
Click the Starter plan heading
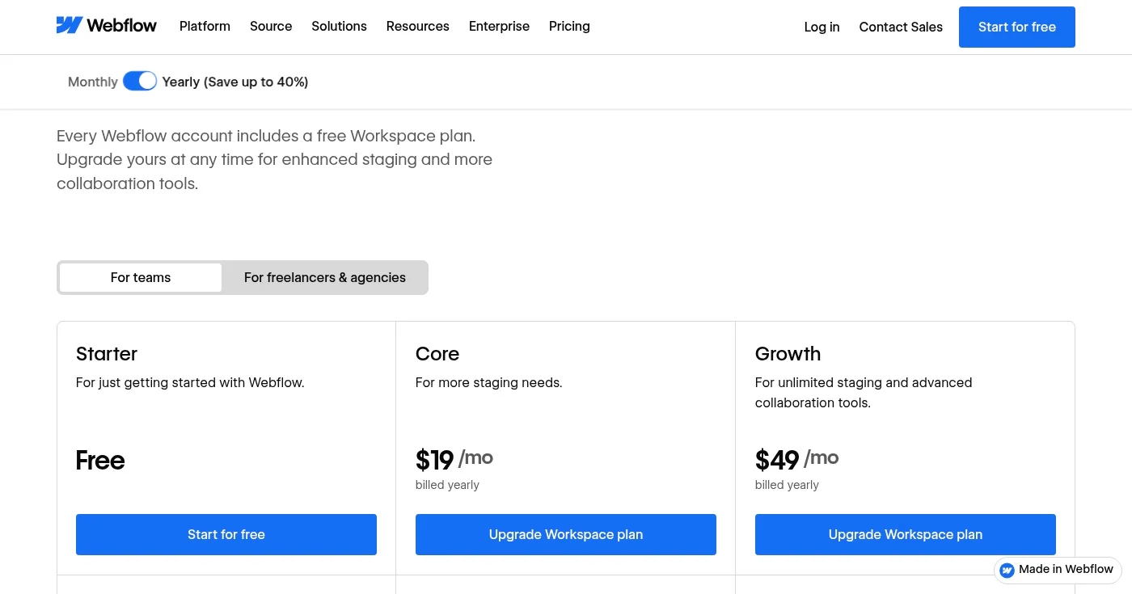pos(107,354)
